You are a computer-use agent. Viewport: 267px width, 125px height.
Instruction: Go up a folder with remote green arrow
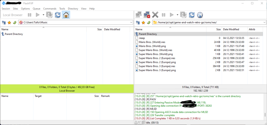[149, 22]
